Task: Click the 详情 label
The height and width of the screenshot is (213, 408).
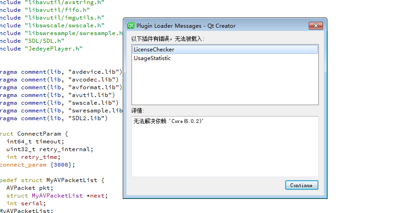Action: [138, 111]
